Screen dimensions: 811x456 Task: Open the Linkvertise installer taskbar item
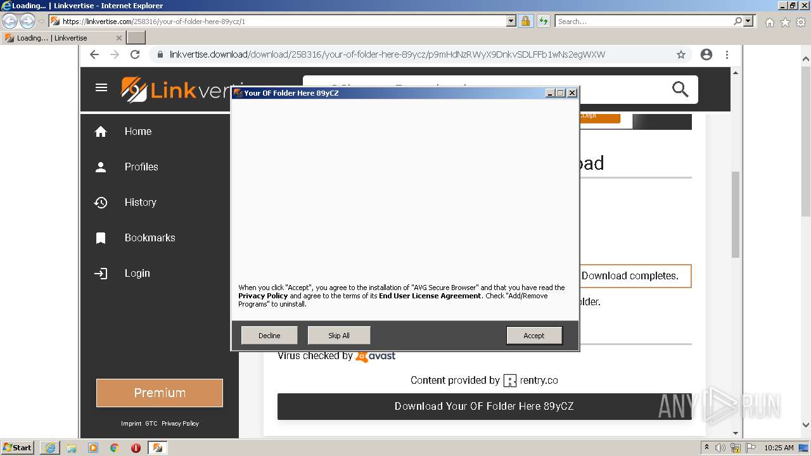click(x=157, y=448)
